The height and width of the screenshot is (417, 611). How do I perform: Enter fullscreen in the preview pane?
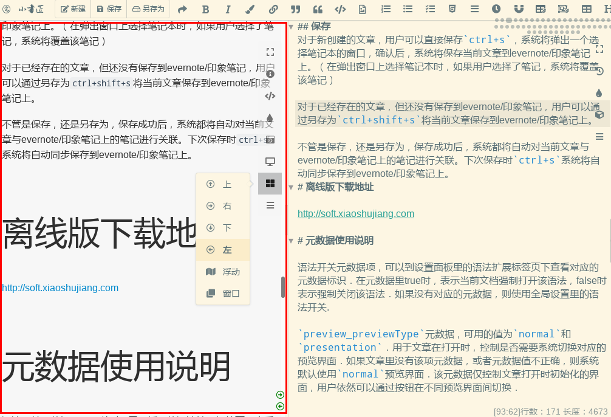(270, 52)
